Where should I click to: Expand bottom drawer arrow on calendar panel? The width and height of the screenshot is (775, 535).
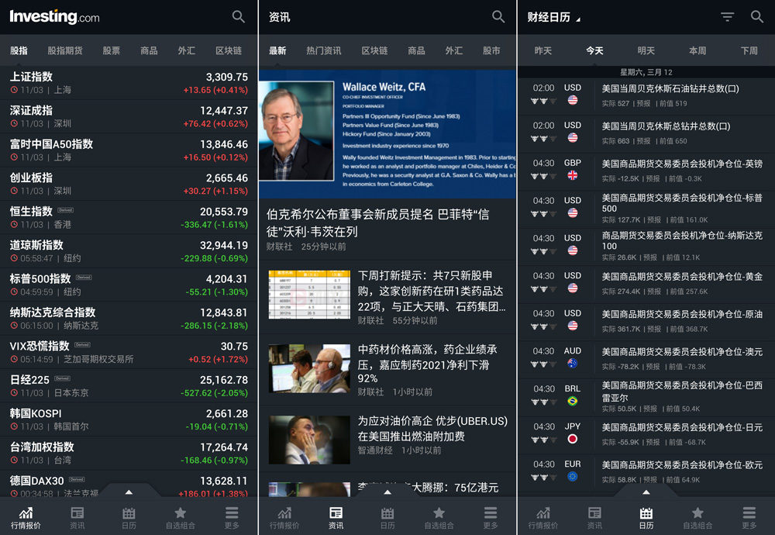646,492
